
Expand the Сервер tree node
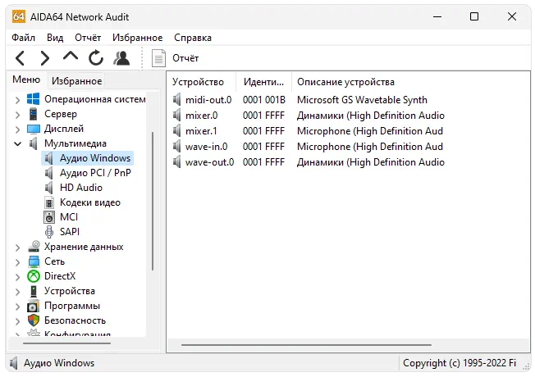17,115
